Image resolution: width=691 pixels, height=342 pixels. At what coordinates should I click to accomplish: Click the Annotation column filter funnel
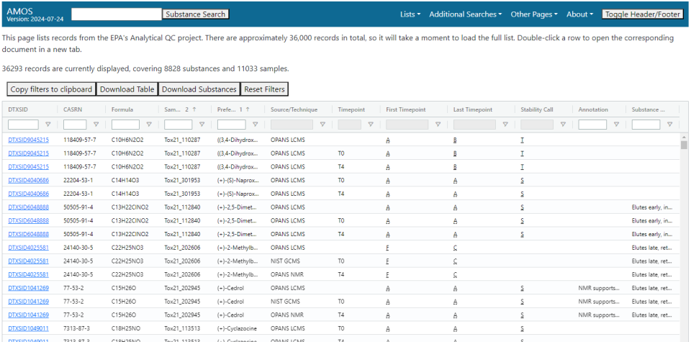tap(615, 125)
